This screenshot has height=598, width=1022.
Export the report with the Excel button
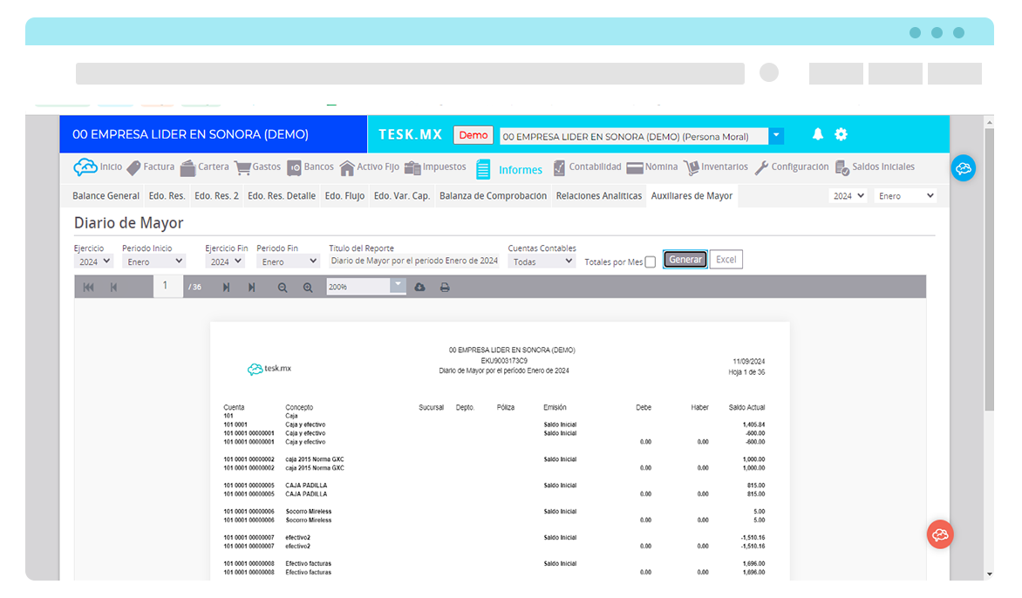click(726, 259)
